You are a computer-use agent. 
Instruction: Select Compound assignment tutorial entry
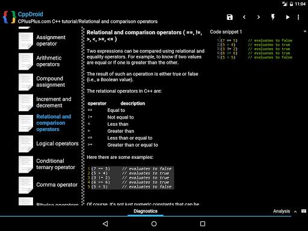click(x=51, y=82)
